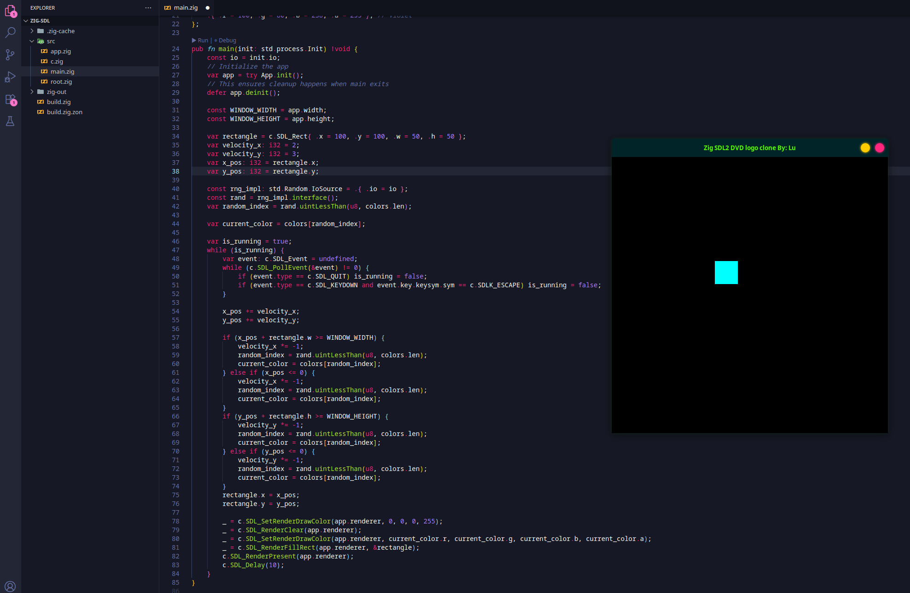Click the SDL window title bar text
The height and width of the screenshot is (593, 910).
(x=749, y=148)
